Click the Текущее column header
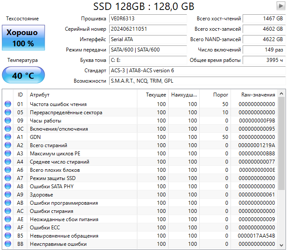Image resolution: width=289 pixels, height=251 pixels. (x=153, y=95)
